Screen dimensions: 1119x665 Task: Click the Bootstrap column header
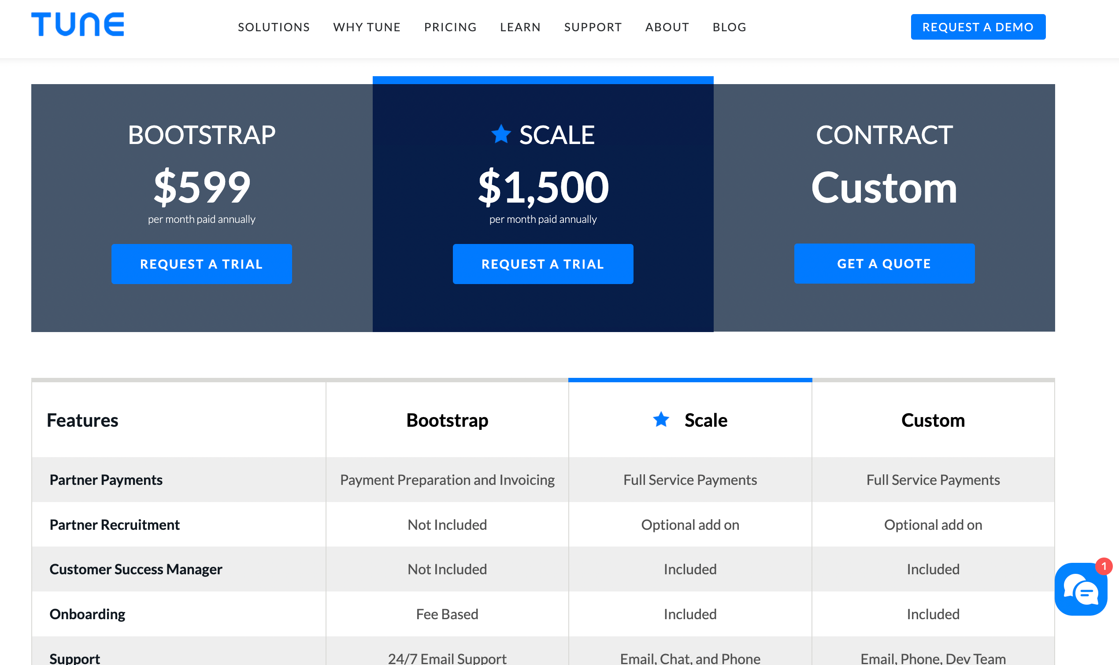(x=447, y=420)
